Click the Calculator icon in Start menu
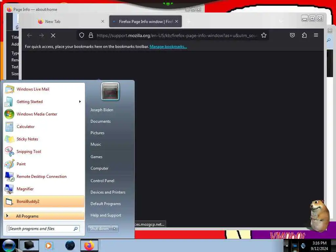This screenshot has height=252, width=336. tap(10, 127)
